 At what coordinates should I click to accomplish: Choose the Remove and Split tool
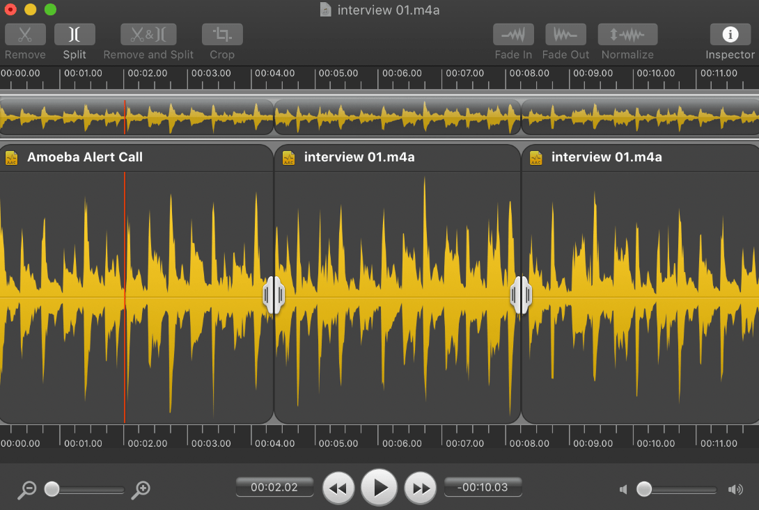click(148, 34)
